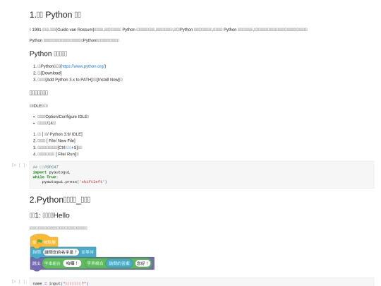The height and width of the screenshot is (286, 381).
Task: Click the '1. Python' top heading
Action: pyautogui.click(x=55, y=15)
